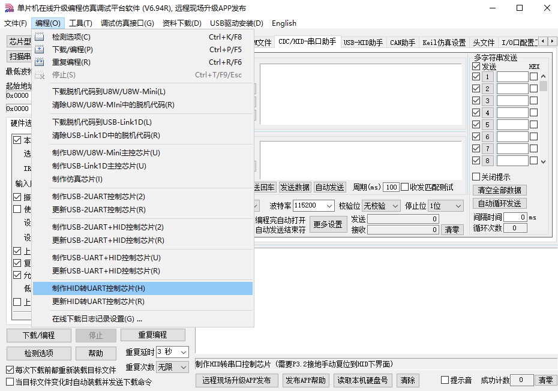Open the 资料下载(D) menu
Screen dimensions: 558x391
point(182,23)
